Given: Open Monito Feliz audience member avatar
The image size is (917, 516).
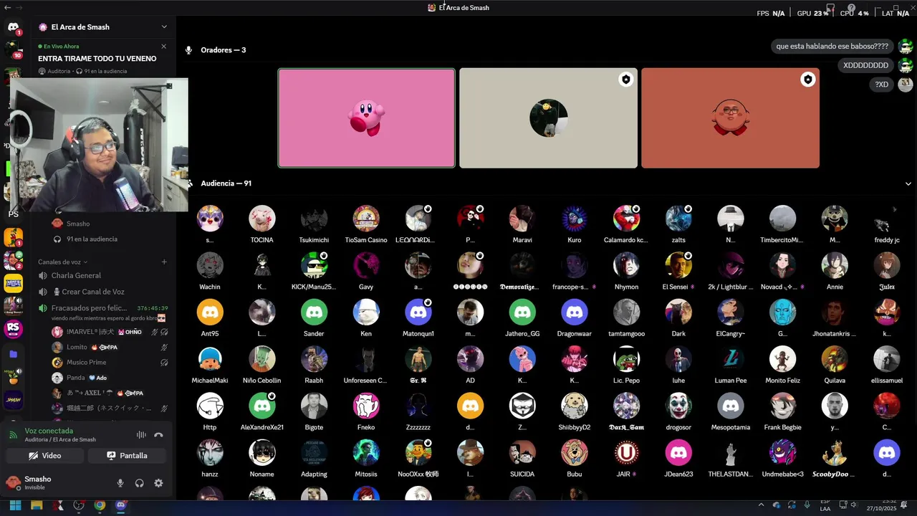Looking at the screenshot, I should 782,359.
